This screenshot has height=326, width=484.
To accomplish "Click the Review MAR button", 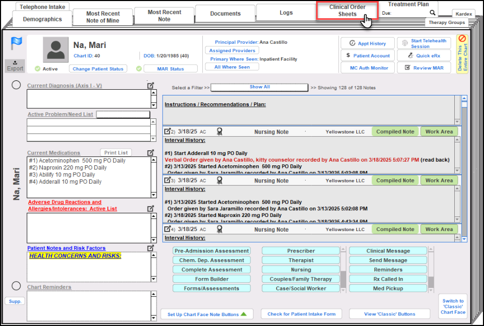I will pyautogui.click(x=423, y=68).
